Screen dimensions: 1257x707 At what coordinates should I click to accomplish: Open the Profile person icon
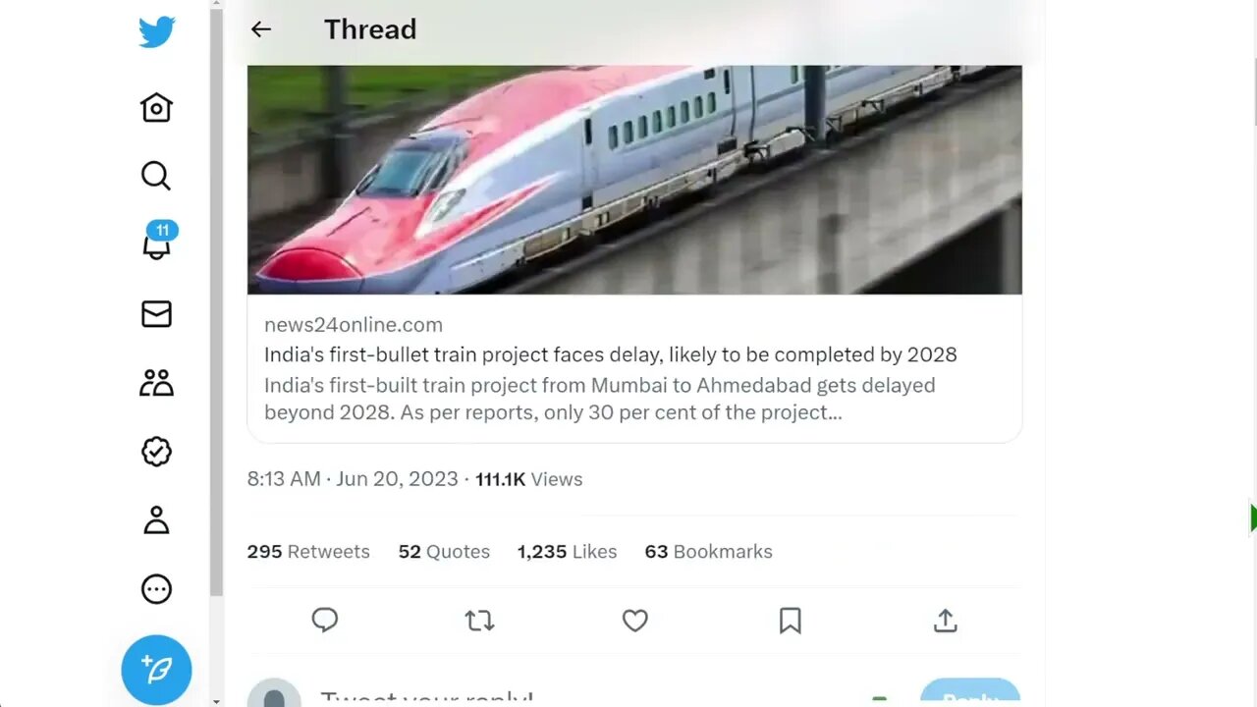[156, 520]
